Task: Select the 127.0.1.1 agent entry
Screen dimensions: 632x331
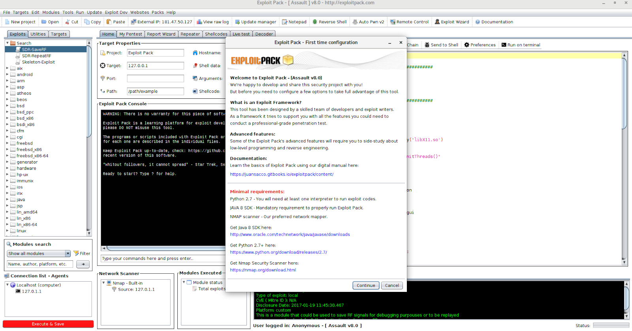Action: (x=32, y=291)
